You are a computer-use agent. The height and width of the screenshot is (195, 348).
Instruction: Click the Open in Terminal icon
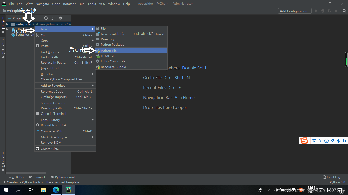tap(37, 113)
